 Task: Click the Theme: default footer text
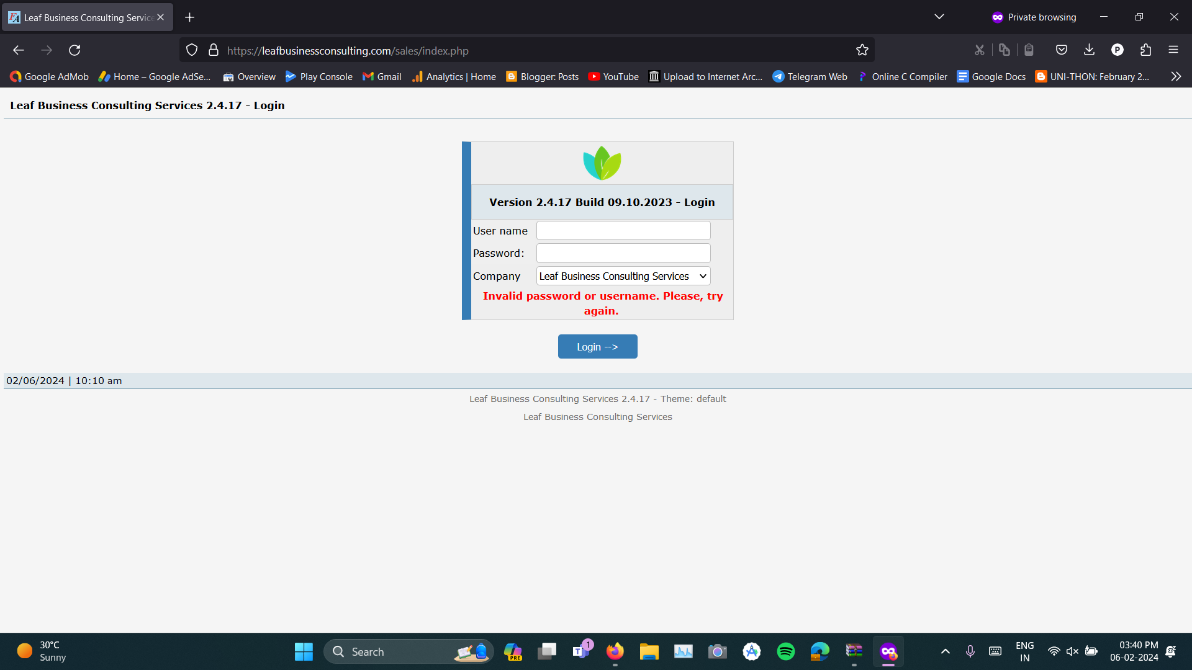693,399
